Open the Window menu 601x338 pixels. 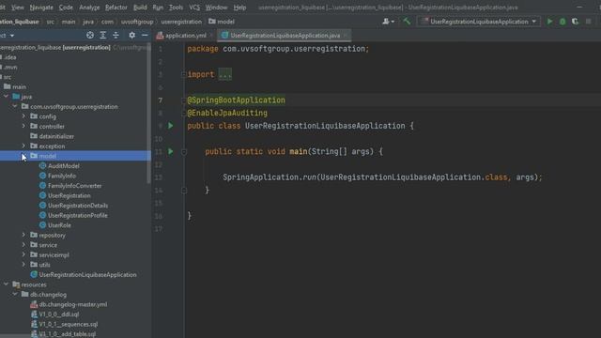point(216,8)
